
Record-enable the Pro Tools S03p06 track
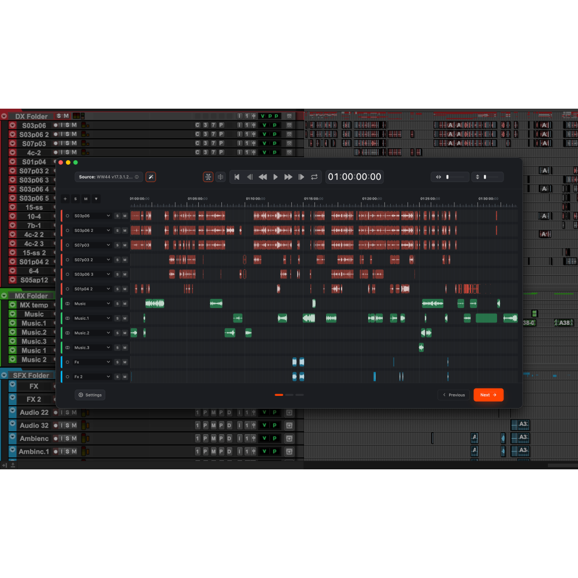tap(55, 125)
